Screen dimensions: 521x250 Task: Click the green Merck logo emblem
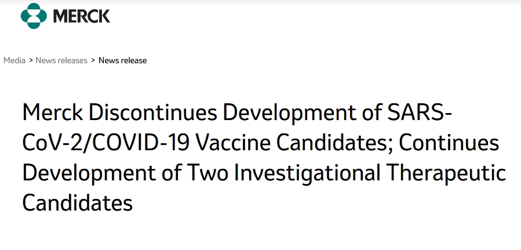(34, 16)
